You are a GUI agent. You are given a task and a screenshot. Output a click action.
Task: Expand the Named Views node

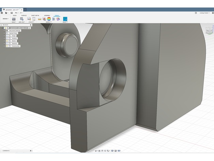pyautogui.click(x=4, y=33)
